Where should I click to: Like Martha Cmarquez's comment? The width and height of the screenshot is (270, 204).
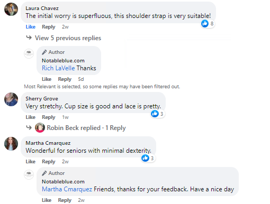pos(31,162)
